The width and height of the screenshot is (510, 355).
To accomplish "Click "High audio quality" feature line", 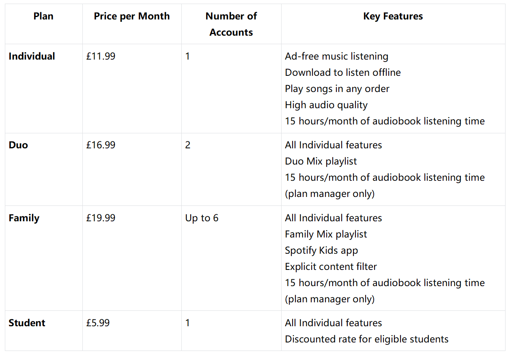I will pyautogui.click(x=326, y=105).
